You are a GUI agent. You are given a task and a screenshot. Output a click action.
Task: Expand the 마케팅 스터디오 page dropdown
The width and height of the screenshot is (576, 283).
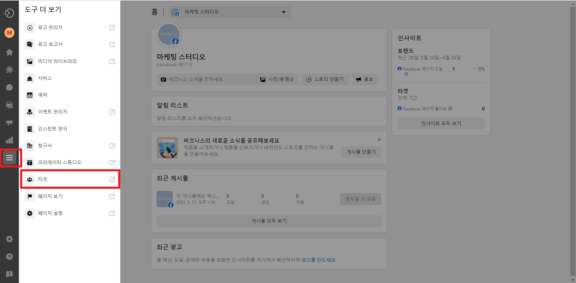tap(230, 12)
